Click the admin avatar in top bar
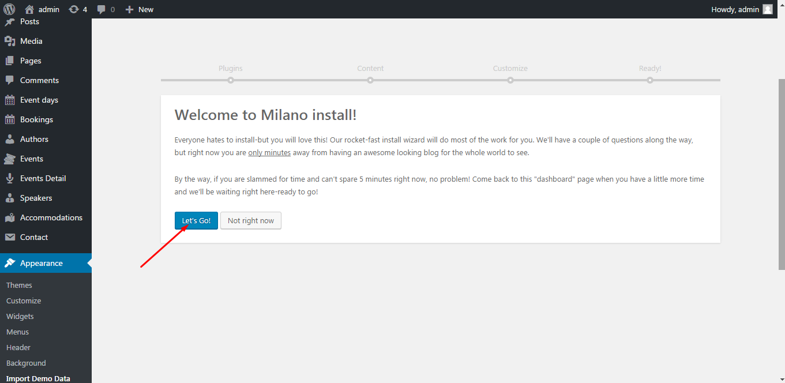785x383 pixels. 768,9
